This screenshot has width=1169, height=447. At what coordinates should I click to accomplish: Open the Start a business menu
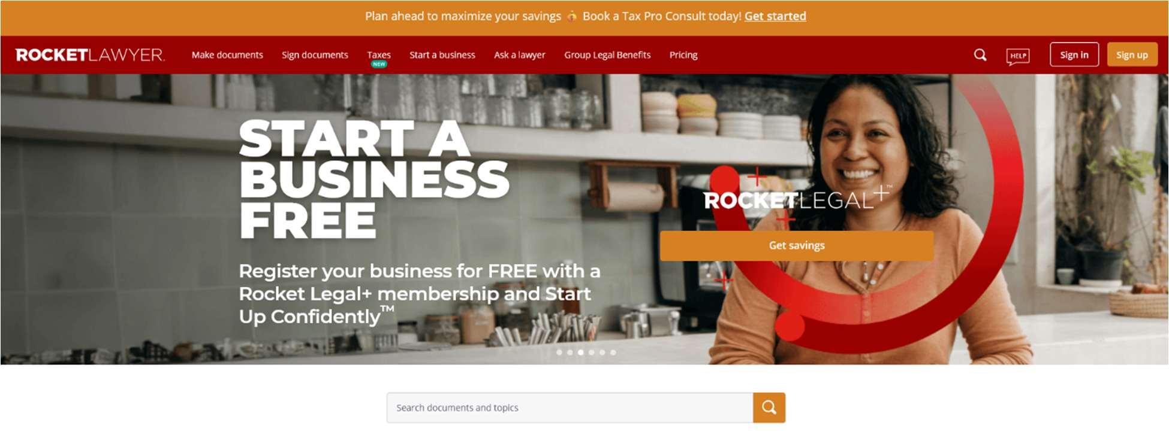(x=442, y=55)
